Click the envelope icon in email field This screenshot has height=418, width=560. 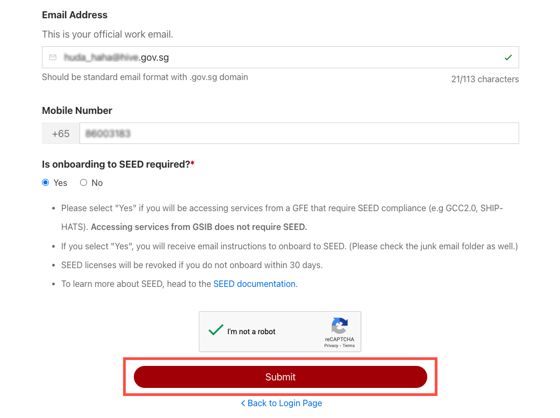coord(53,57)
